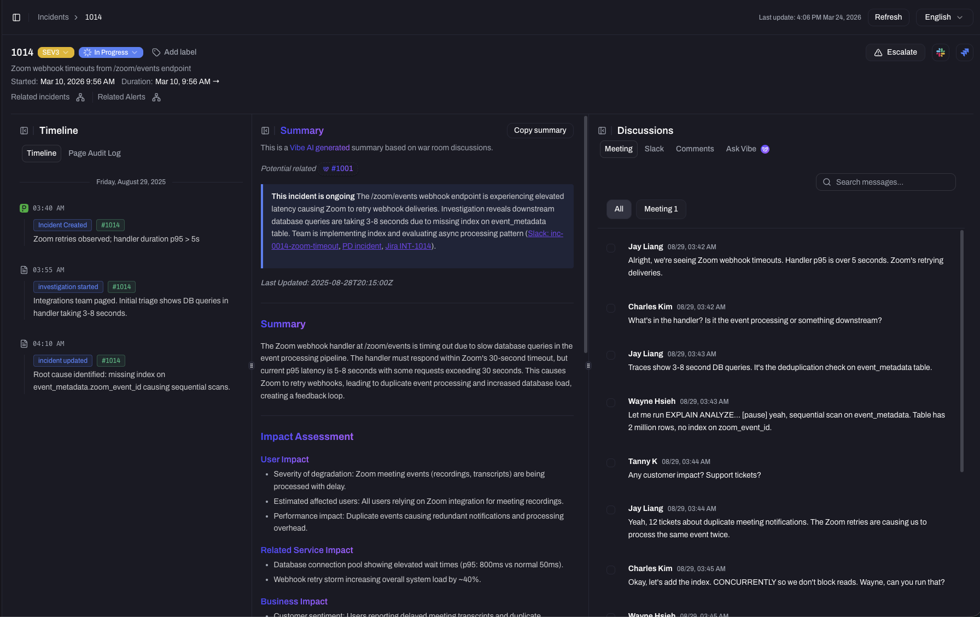Click the Related incidents tree icon
The width and height of the screenshot is (980, 617).
coord(80,97)
